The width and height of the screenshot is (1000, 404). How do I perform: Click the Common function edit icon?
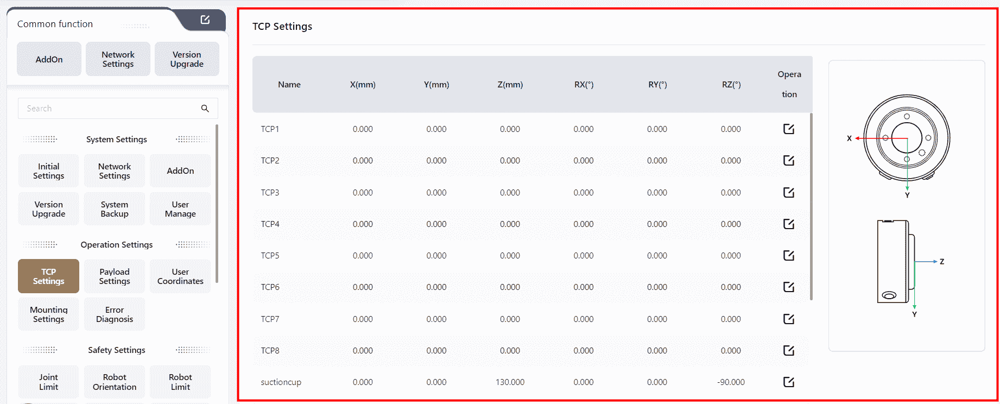click(x=205, y=20)
